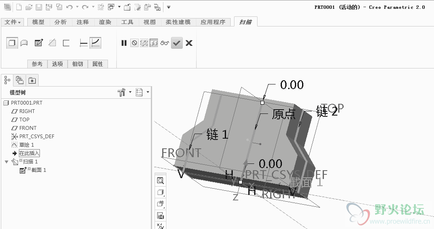Click the saved view orientation cube icon
The height and width of the screenshot is (229, 434).
(x=160, y=192)
